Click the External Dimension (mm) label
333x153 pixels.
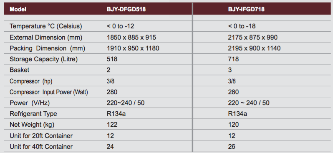[46, 38]
